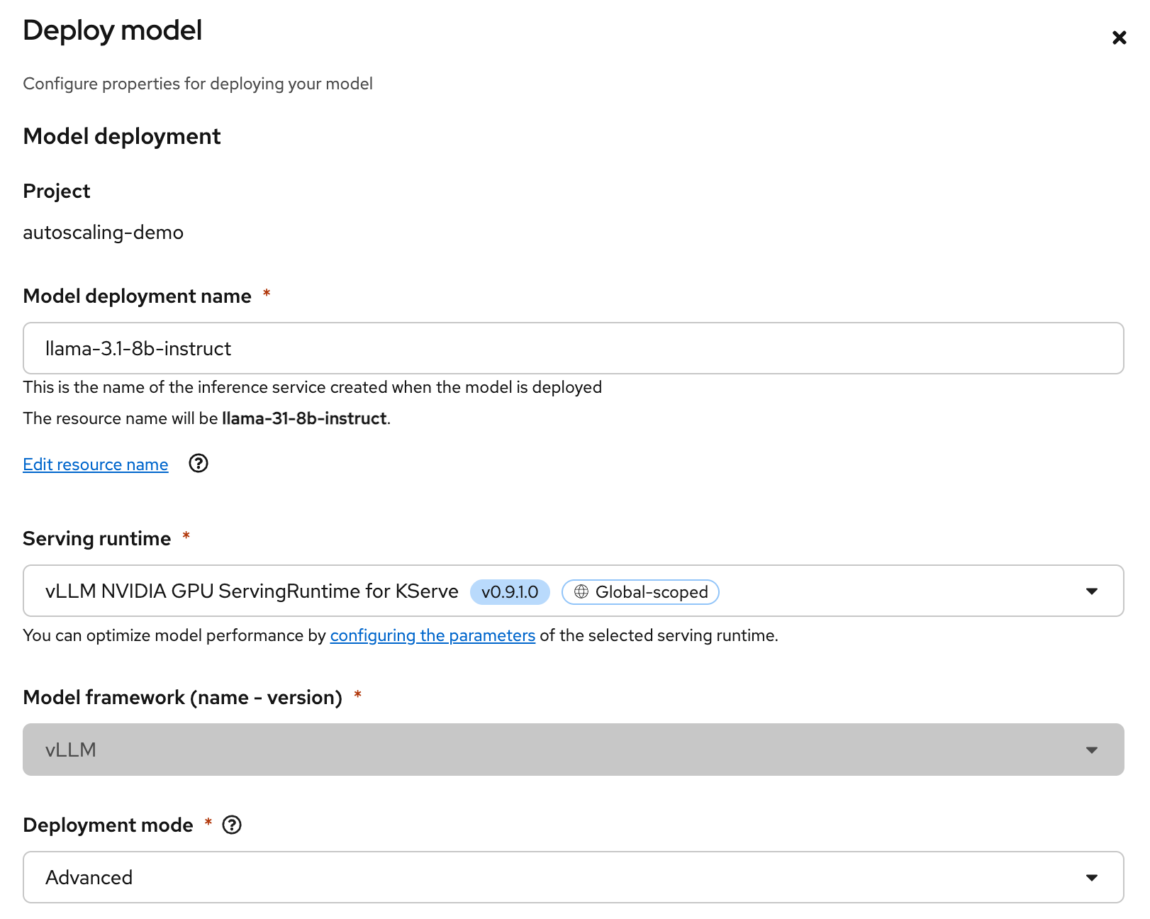Image resolution: width=1150 pixels, height=919 pixels.
Task: Click the Serving runtime field label
Action: pyautogui.click(x=97, y=539)
